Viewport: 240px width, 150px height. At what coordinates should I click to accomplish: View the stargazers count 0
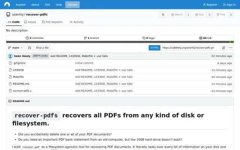[x=210, y=15]
